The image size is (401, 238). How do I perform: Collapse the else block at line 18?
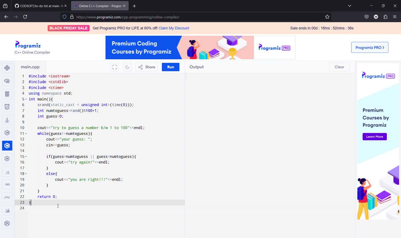(26, 174)
